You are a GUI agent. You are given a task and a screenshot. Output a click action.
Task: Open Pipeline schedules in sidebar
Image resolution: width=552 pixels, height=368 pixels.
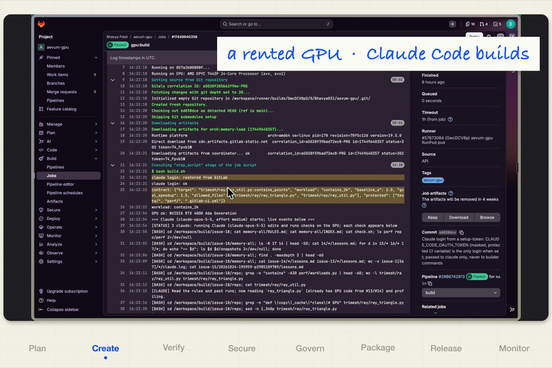point(64,193)
